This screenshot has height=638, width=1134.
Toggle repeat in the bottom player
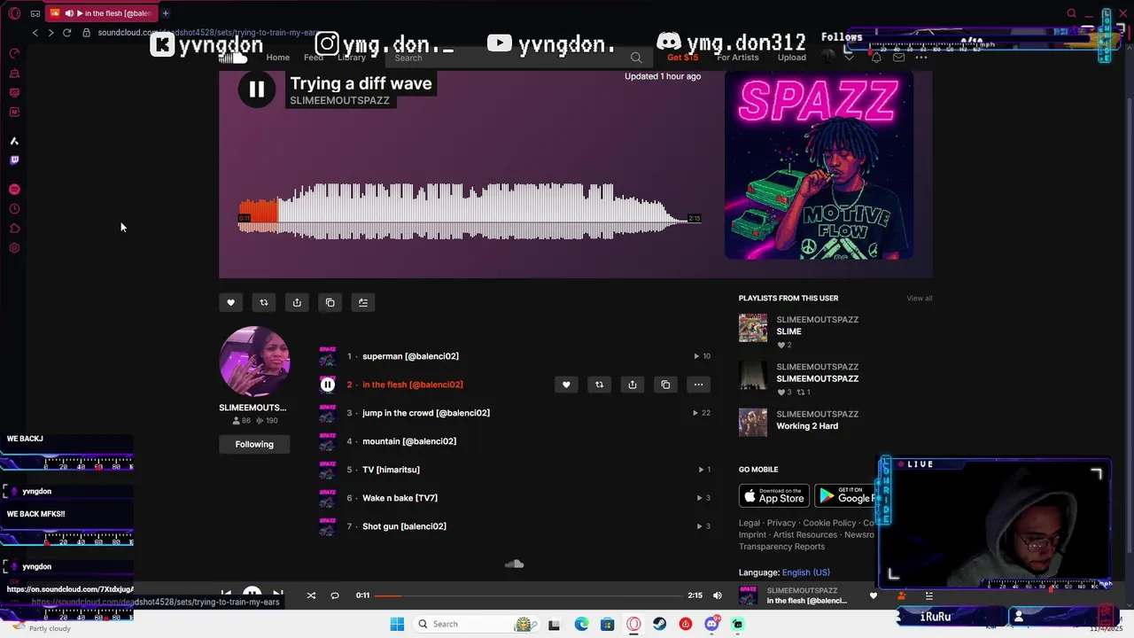[x=335, y=595]
